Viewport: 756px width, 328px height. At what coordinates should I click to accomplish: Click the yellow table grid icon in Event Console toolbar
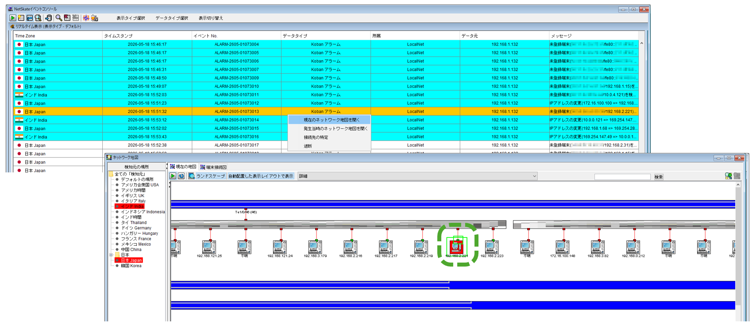pyautogui.click(x=21, y=18)
